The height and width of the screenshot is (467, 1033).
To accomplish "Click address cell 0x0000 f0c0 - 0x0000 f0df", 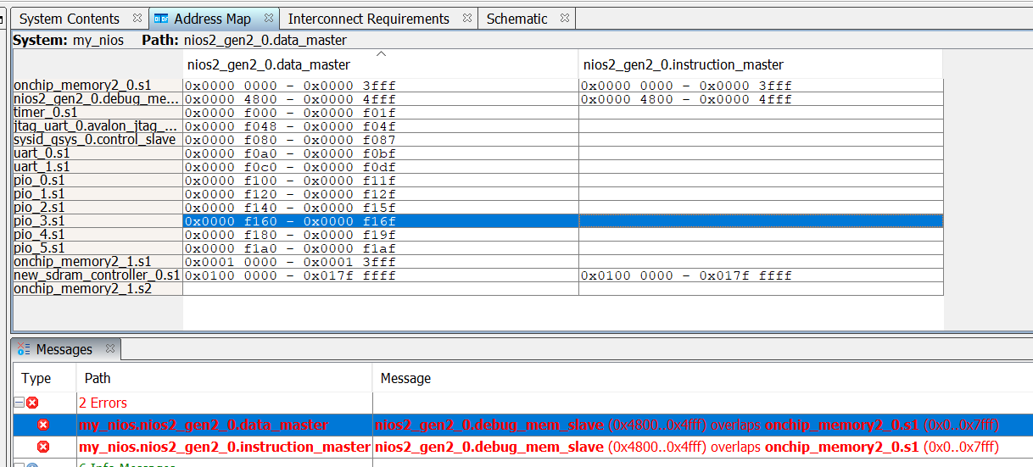I will [381, 167].
